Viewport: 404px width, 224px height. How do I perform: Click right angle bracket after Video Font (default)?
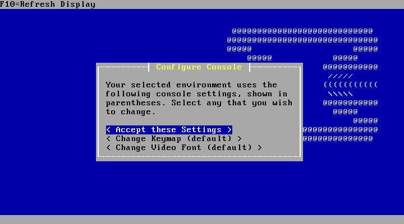(x=259, y=148)
